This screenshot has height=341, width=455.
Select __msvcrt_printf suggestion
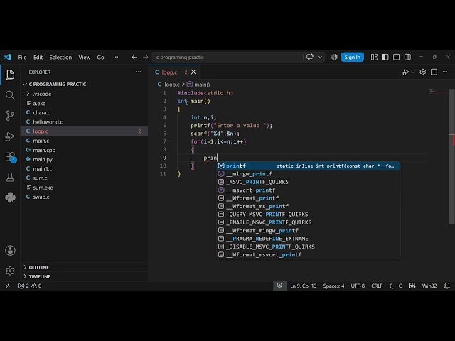pos(309,190)
